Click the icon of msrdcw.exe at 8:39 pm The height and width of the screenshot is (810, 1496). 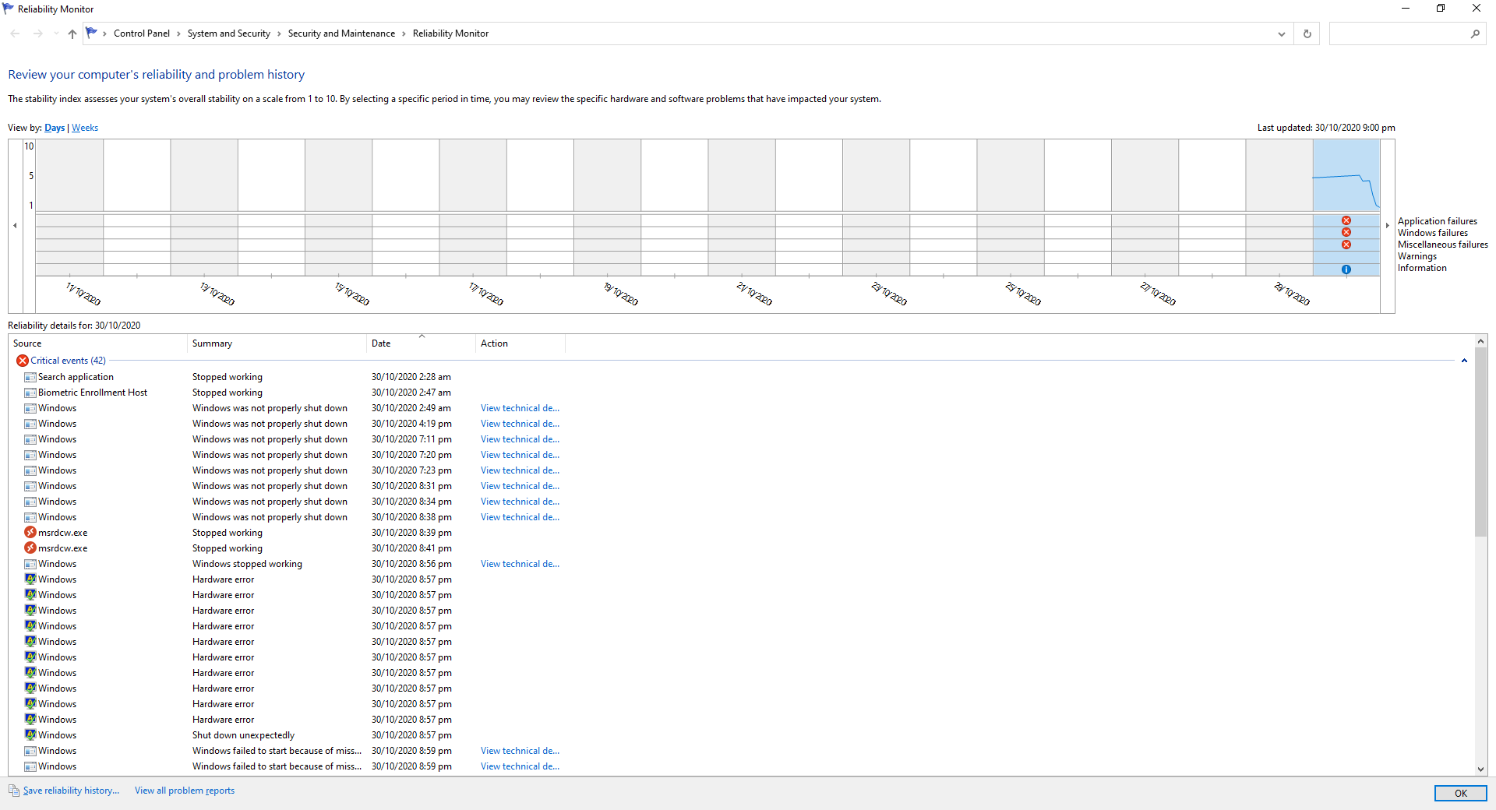click(x=30, y=533)
